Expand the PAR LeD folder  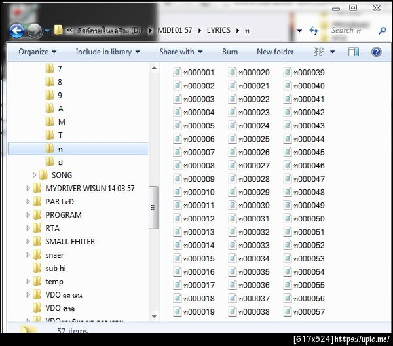pos(28,202)
